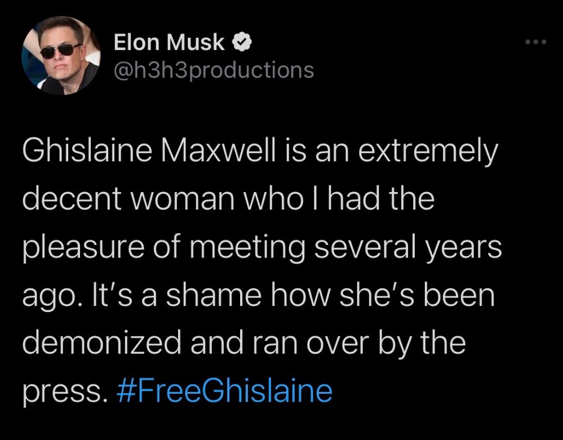
Task: Click the word "press." before the hashtag
Action: [65, 393]
